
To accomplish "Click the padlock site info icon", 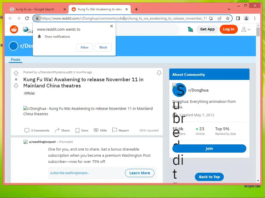I will [37, 18].
